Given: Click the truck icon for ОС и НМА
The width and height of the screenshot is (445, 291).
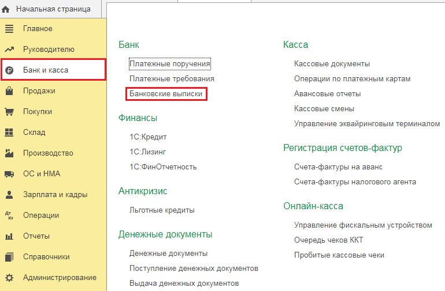Looking at the screenshot, I should pyautogui.click(x=9, y=174).
